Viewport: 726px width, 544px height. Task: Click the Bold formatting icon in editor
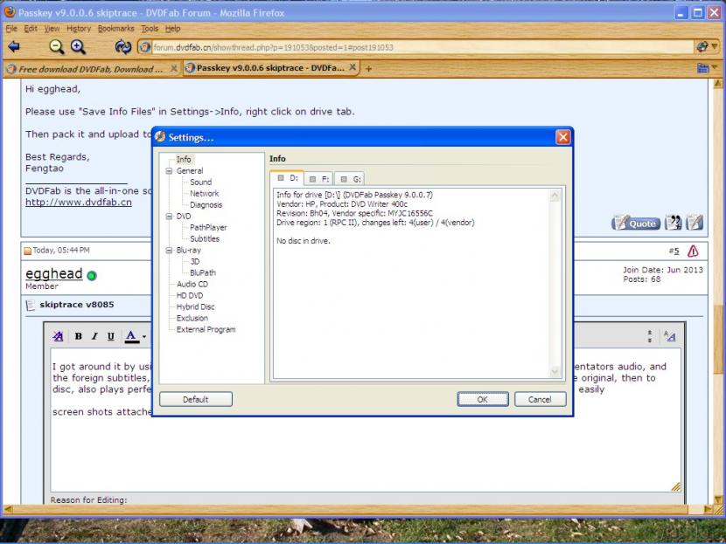coord(78,336)
